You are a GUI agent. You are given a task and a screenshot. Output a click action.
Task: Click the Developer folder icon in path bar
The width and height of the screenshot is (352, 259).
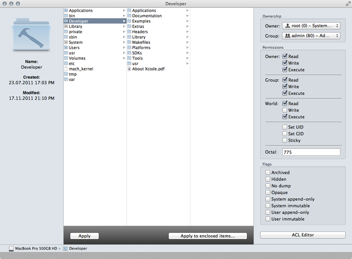pos(65,248)
